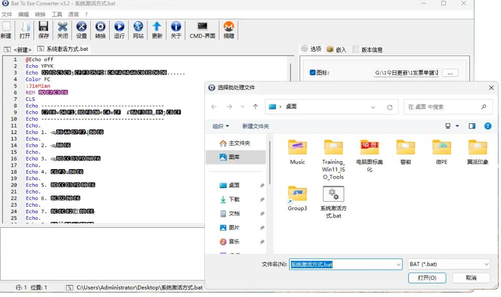
Task: Toggle the 图标 icon checkbox
Action: [313, 73]
